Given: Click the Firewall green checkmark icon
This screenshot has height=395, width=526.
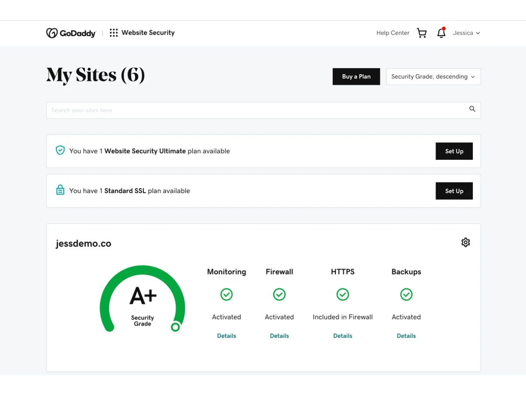Looking at the screenshot, I should (x=279, y=294).
